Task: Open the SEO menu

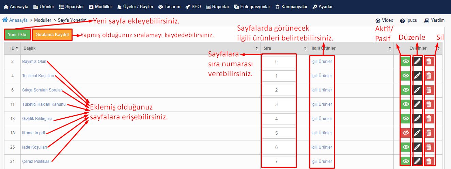Action: click(193, 6)
